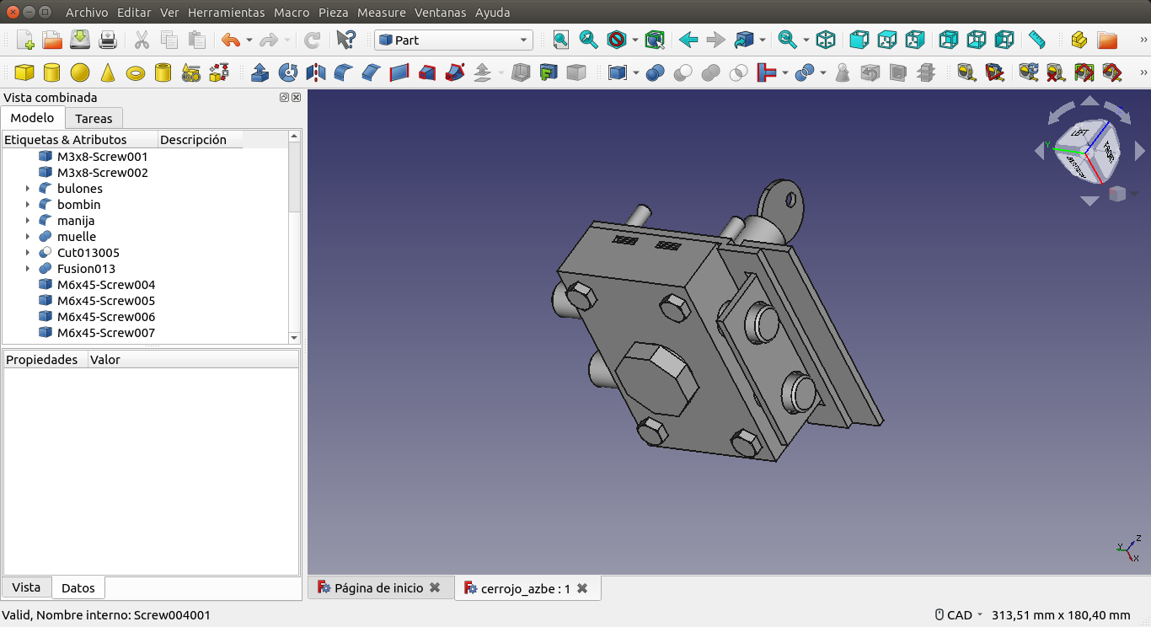The height and width of the screenshot is (627, 1151).
Task: Open the CAD navigation style menu
Action: click(958, 615)
